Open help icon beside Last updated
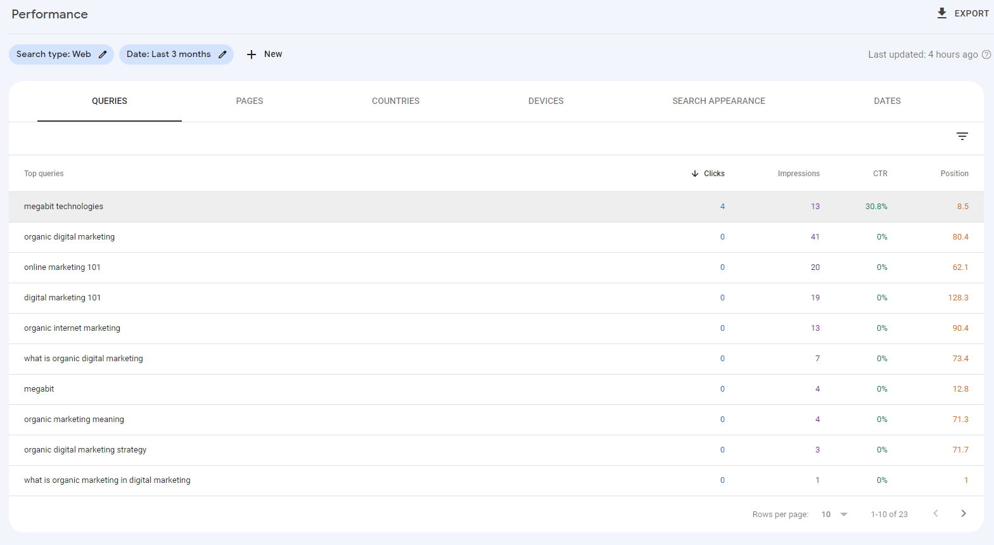Viewport: 994px width, 545px height. (x=986, y=54)
